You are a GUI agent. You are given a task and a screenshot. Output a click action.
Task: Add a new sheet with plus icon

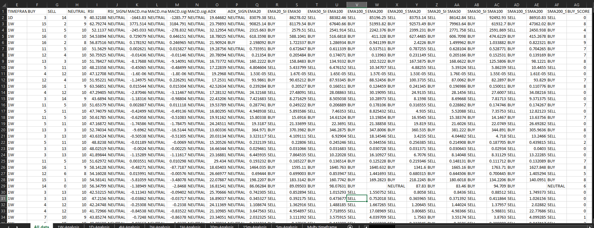pos(350,227)
